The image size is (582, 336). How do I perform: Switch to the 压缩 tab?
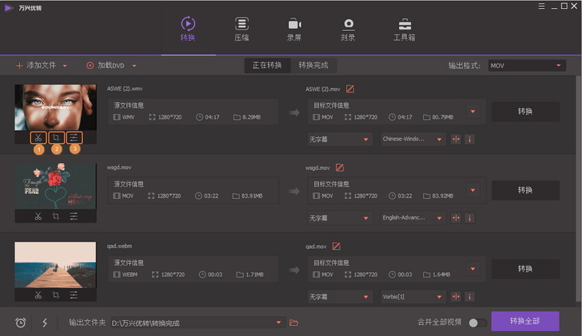click(242, 29)
